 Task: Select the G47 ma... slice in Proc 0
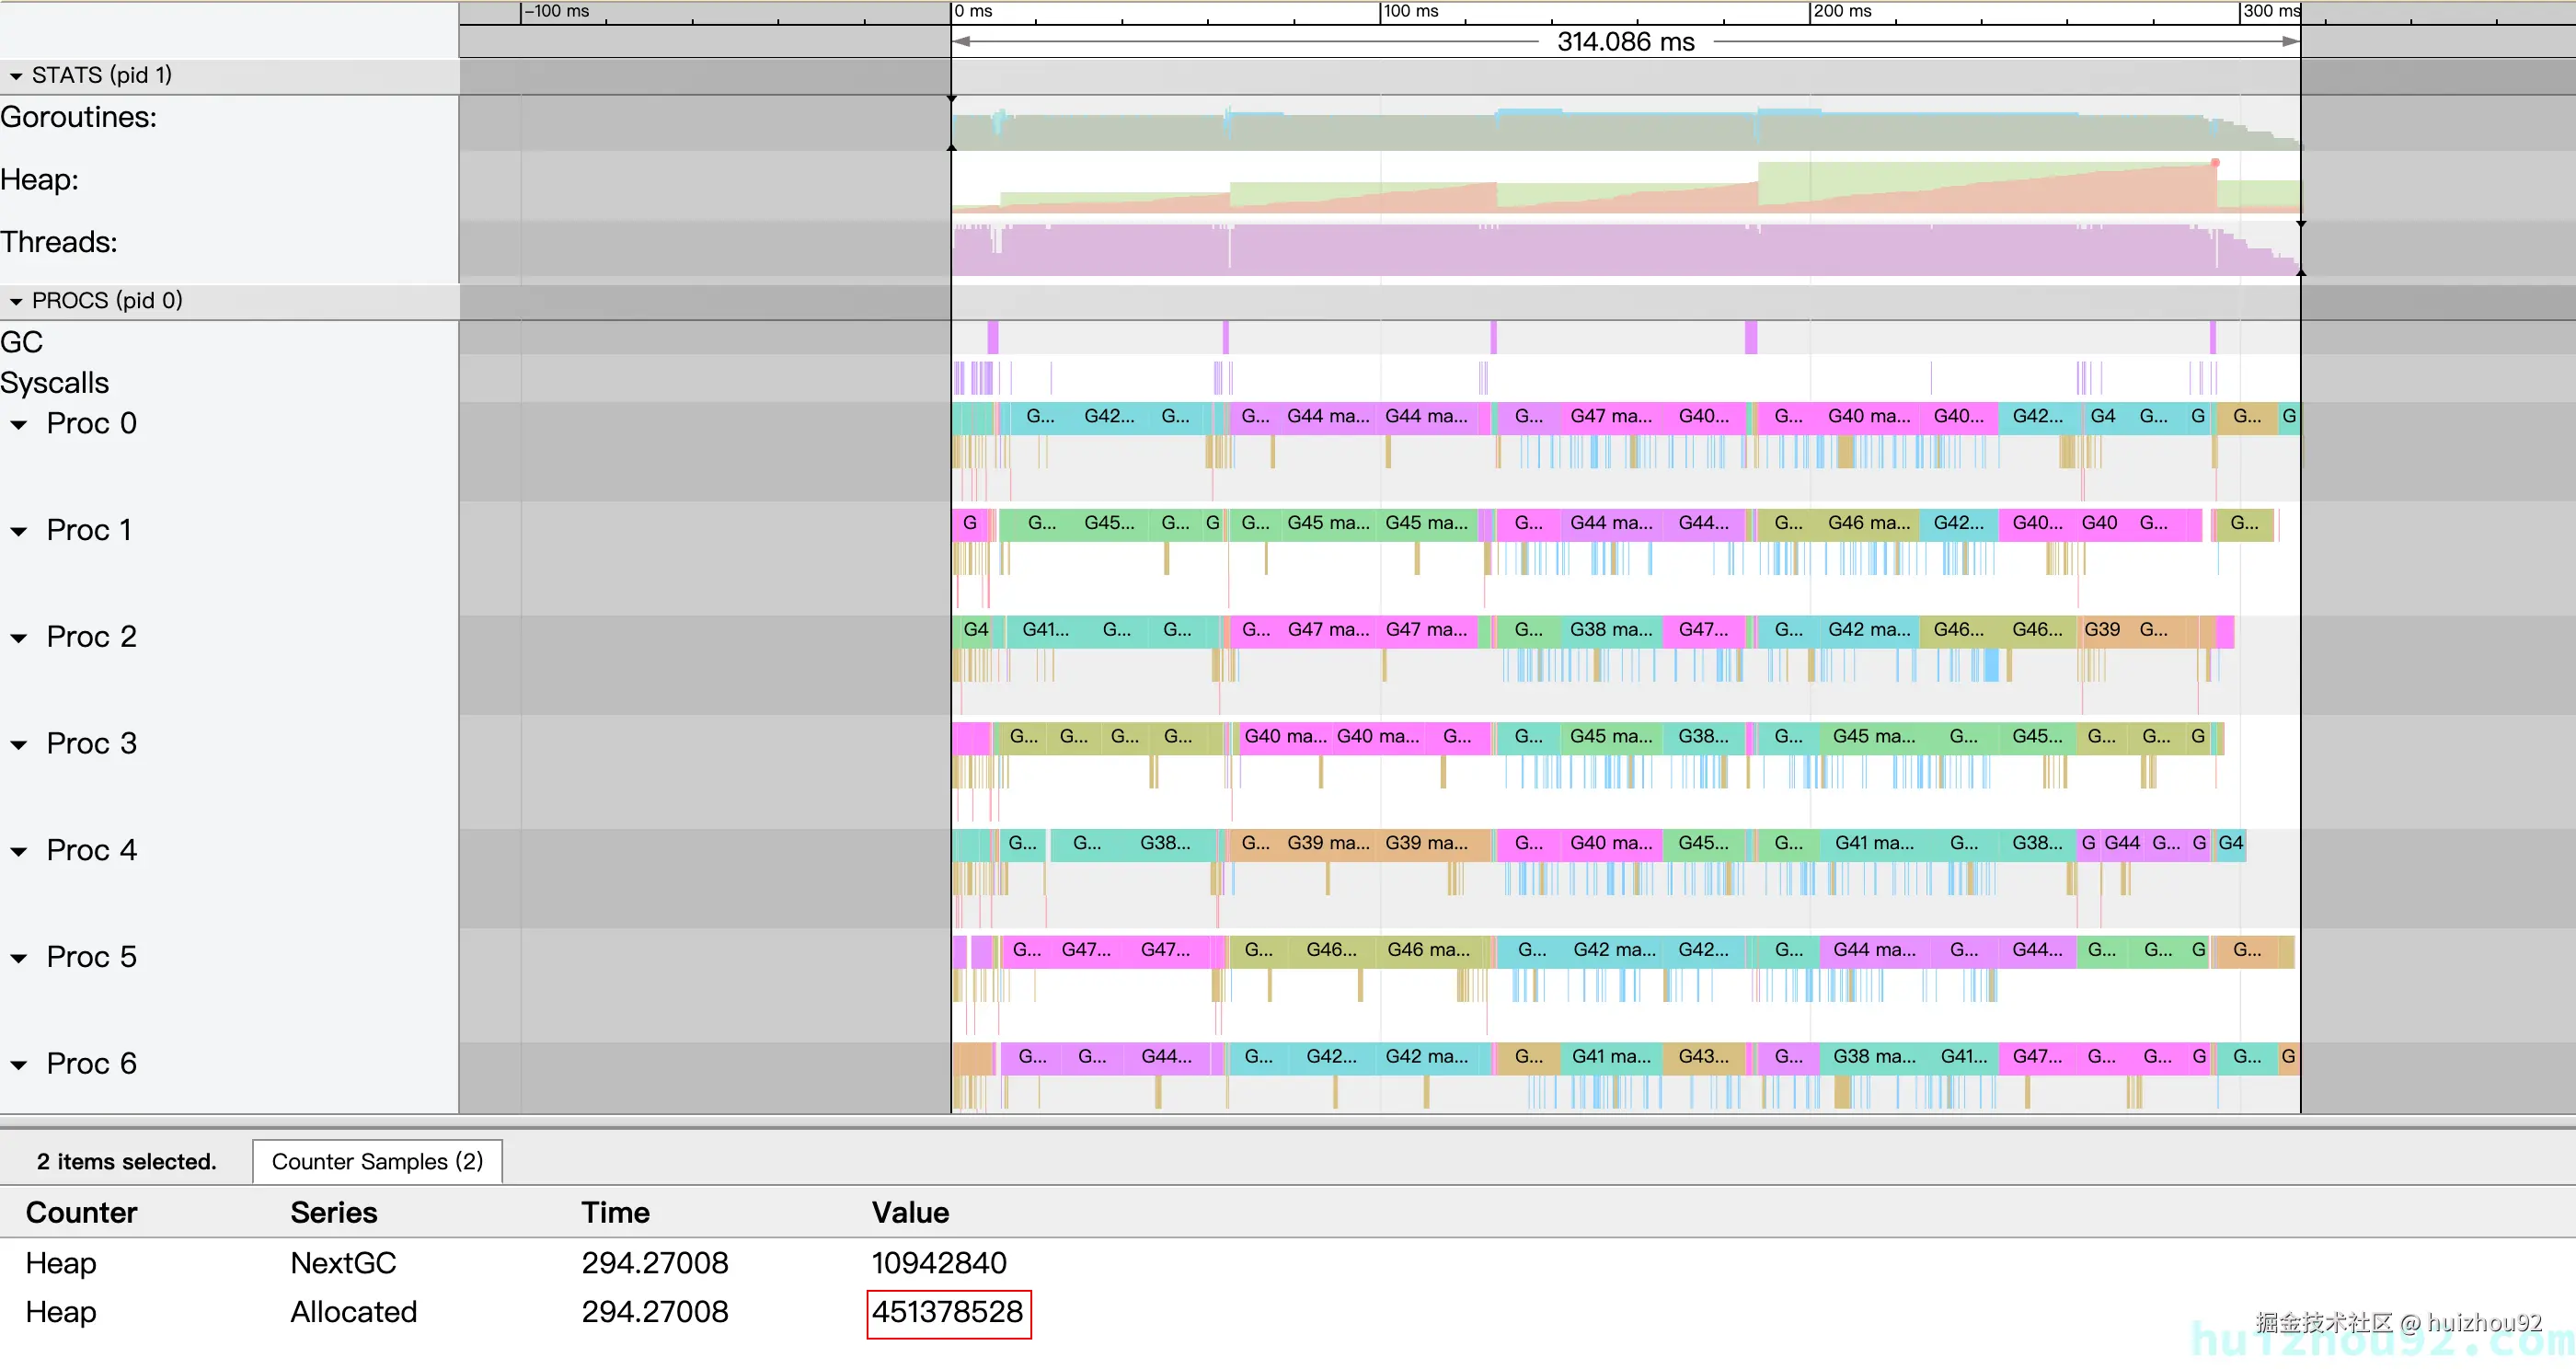point(1610,417)
